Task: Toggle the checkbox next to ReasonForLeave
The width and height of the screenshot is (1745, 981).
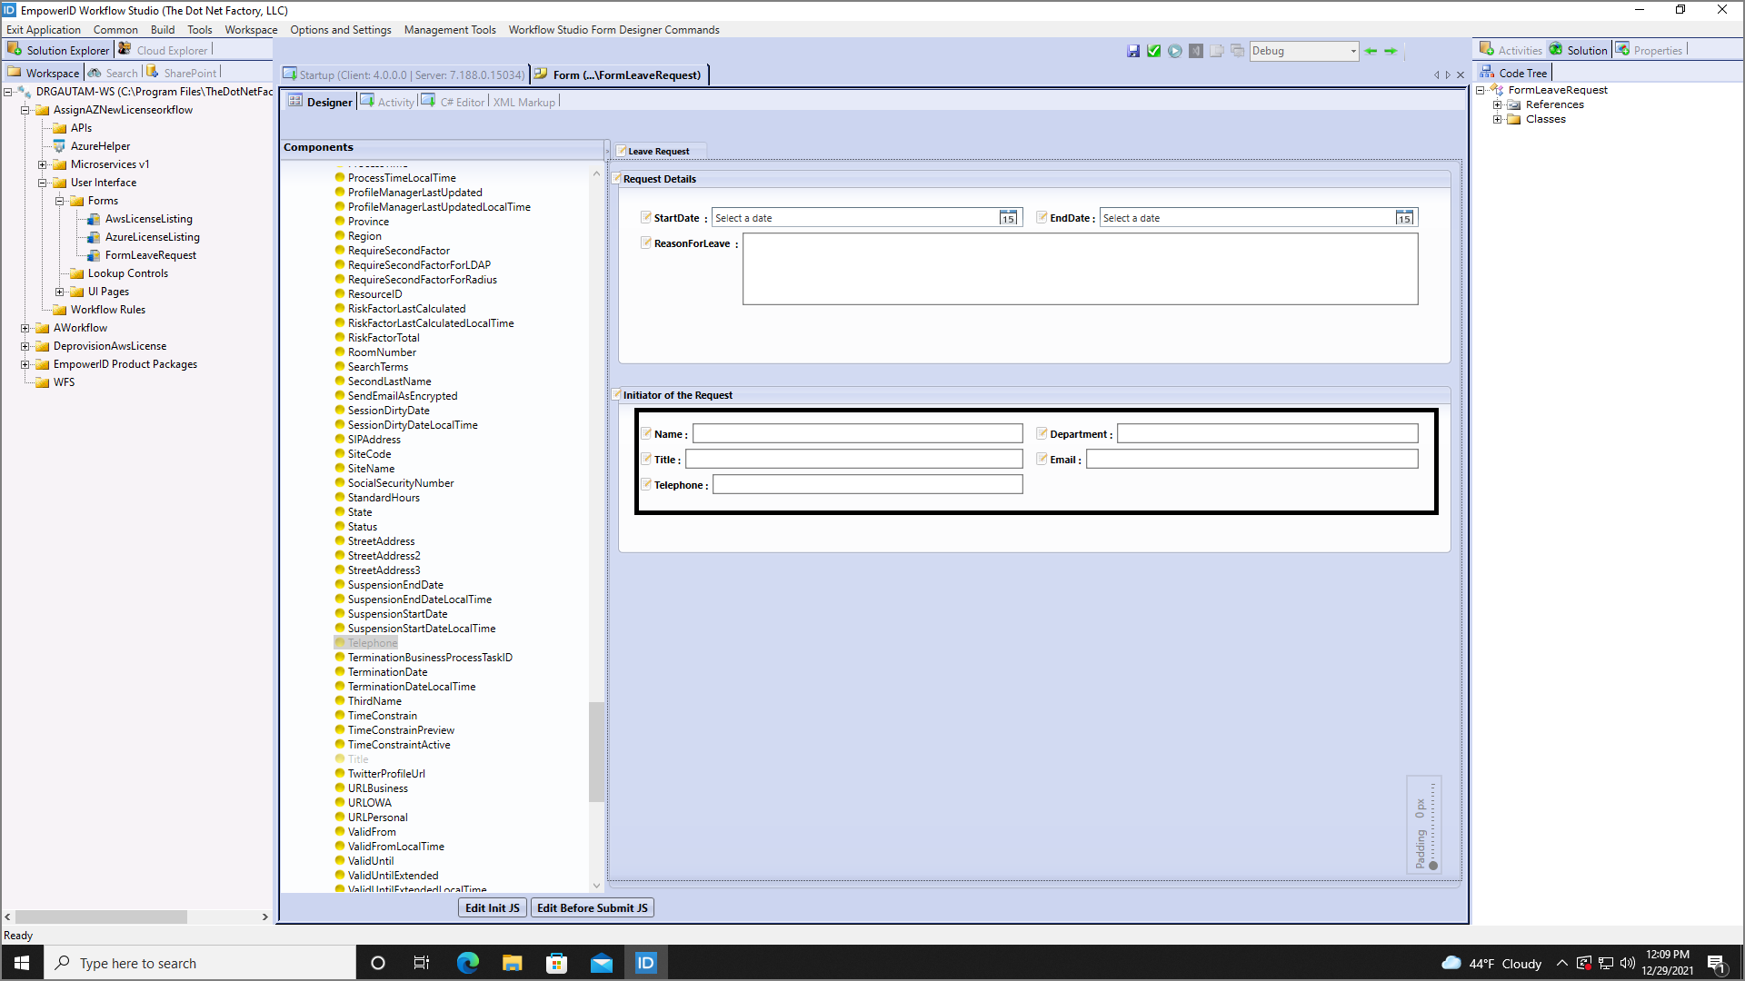Action: (x=646, y=243)
